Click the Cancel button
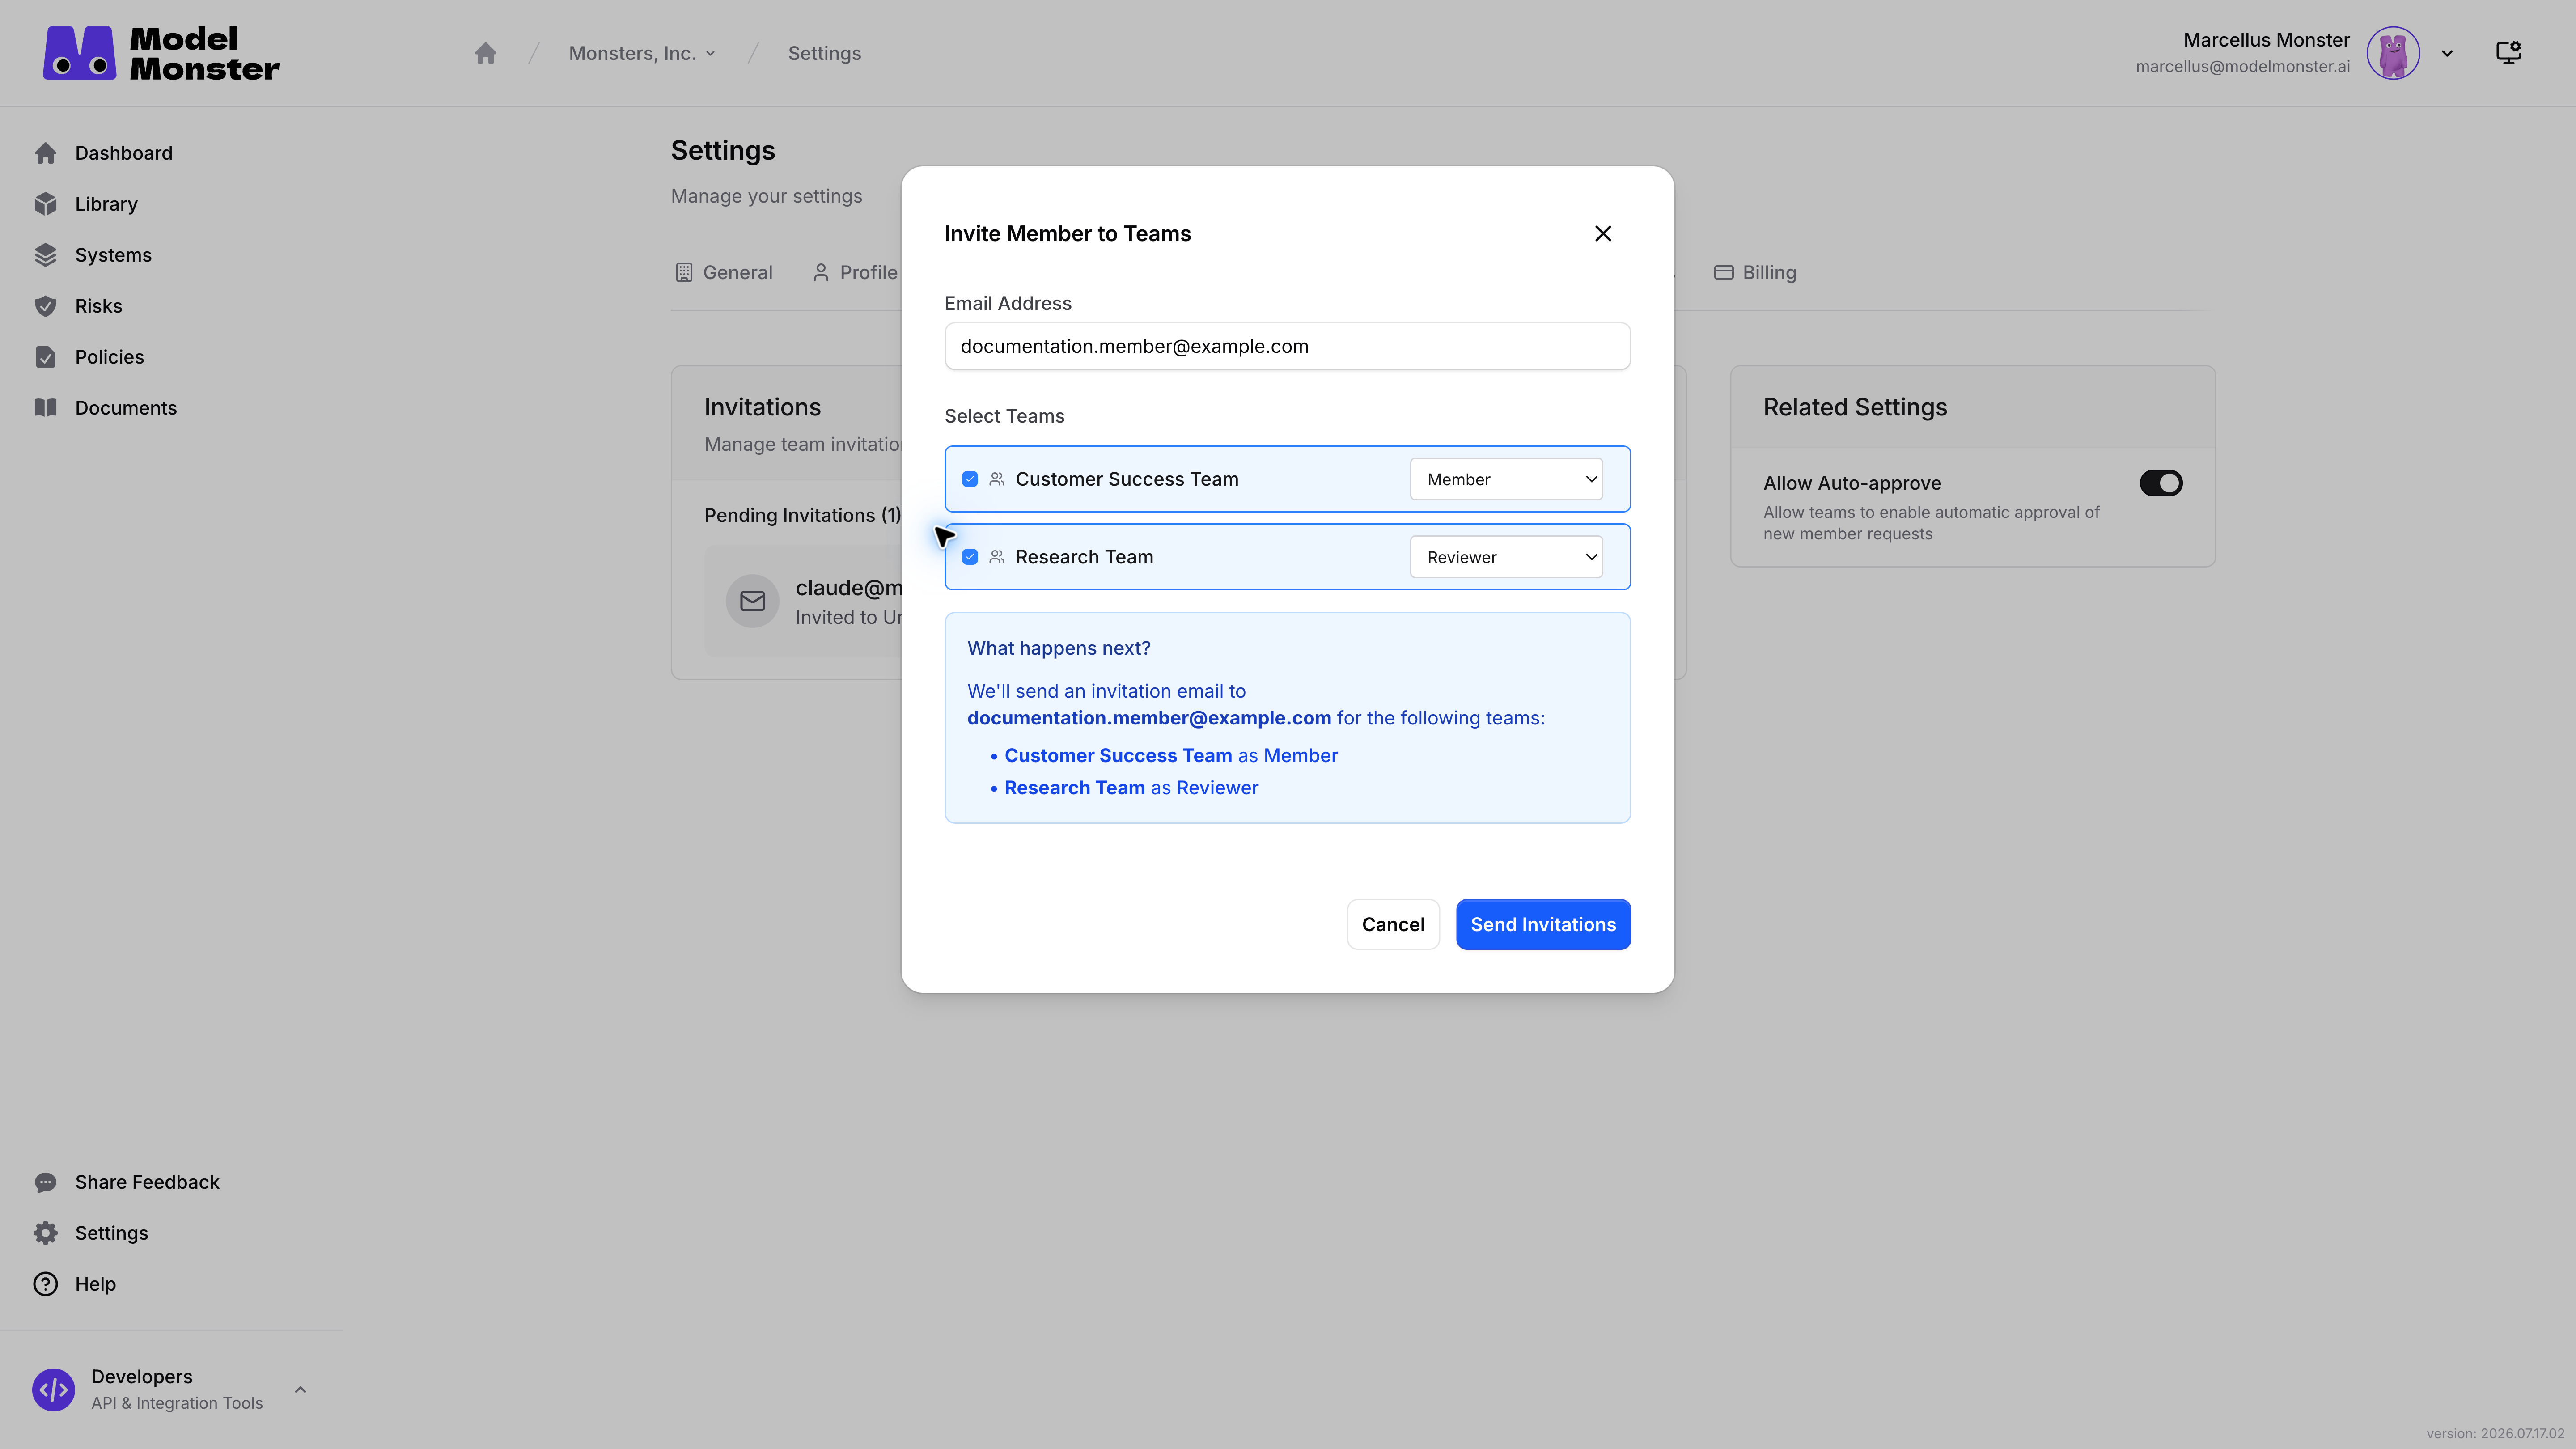 click(1393, 924)
